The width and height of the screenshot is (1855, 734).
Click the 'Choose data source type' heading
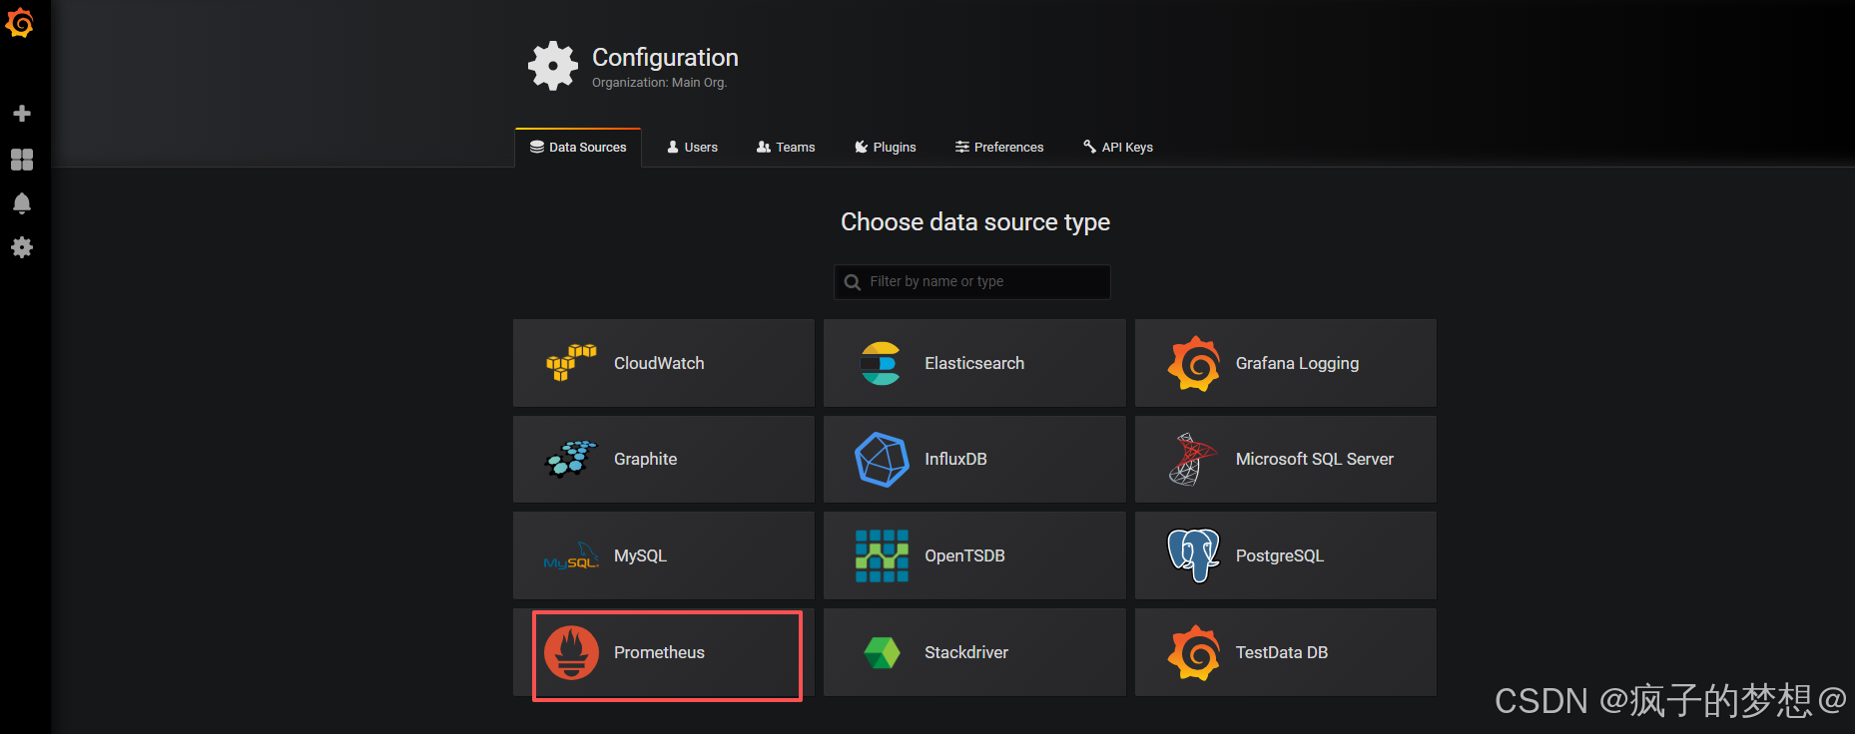(x=974, y=222)
